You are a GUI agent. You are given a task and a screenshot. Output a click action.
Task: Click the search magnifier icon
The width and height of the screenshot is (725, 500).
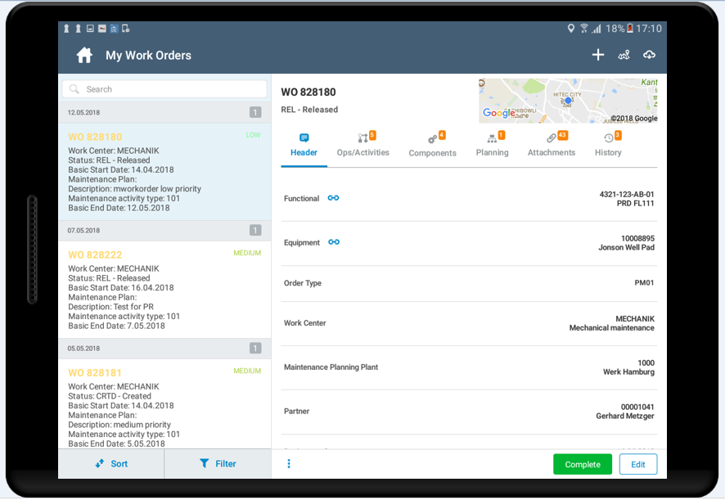click(74, 89)
